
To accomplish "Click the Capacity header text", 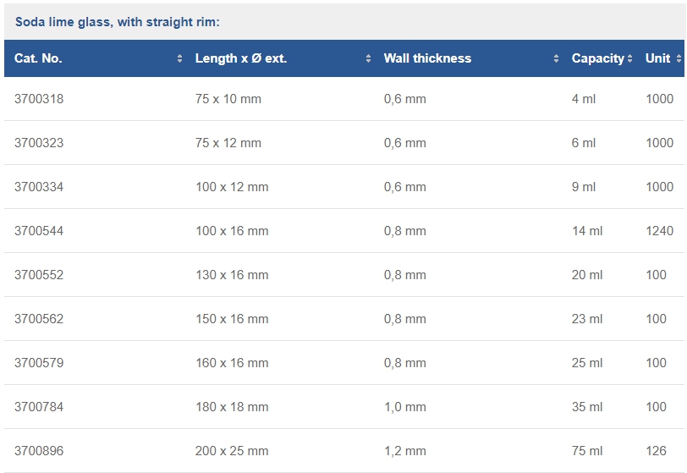I will click(597, 58).
